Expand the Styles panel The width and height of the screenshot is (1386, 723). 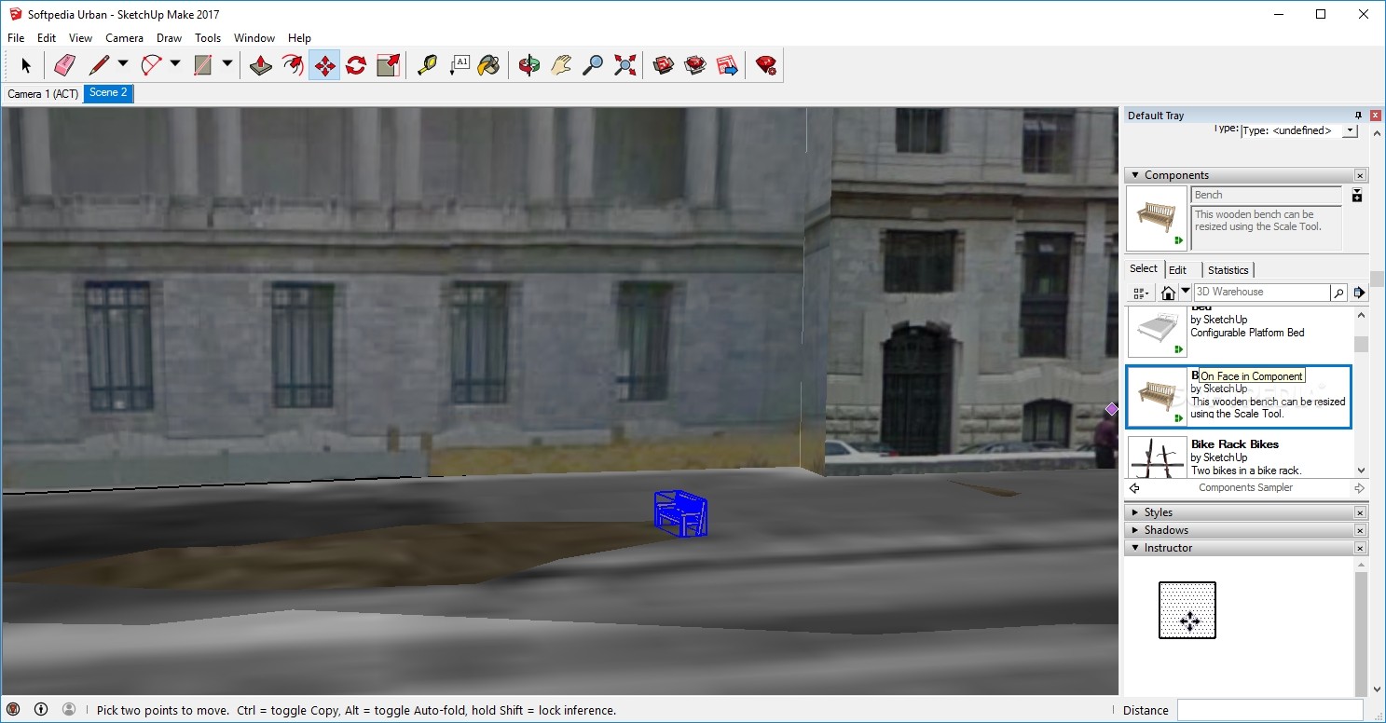(x=1134, y=512)
